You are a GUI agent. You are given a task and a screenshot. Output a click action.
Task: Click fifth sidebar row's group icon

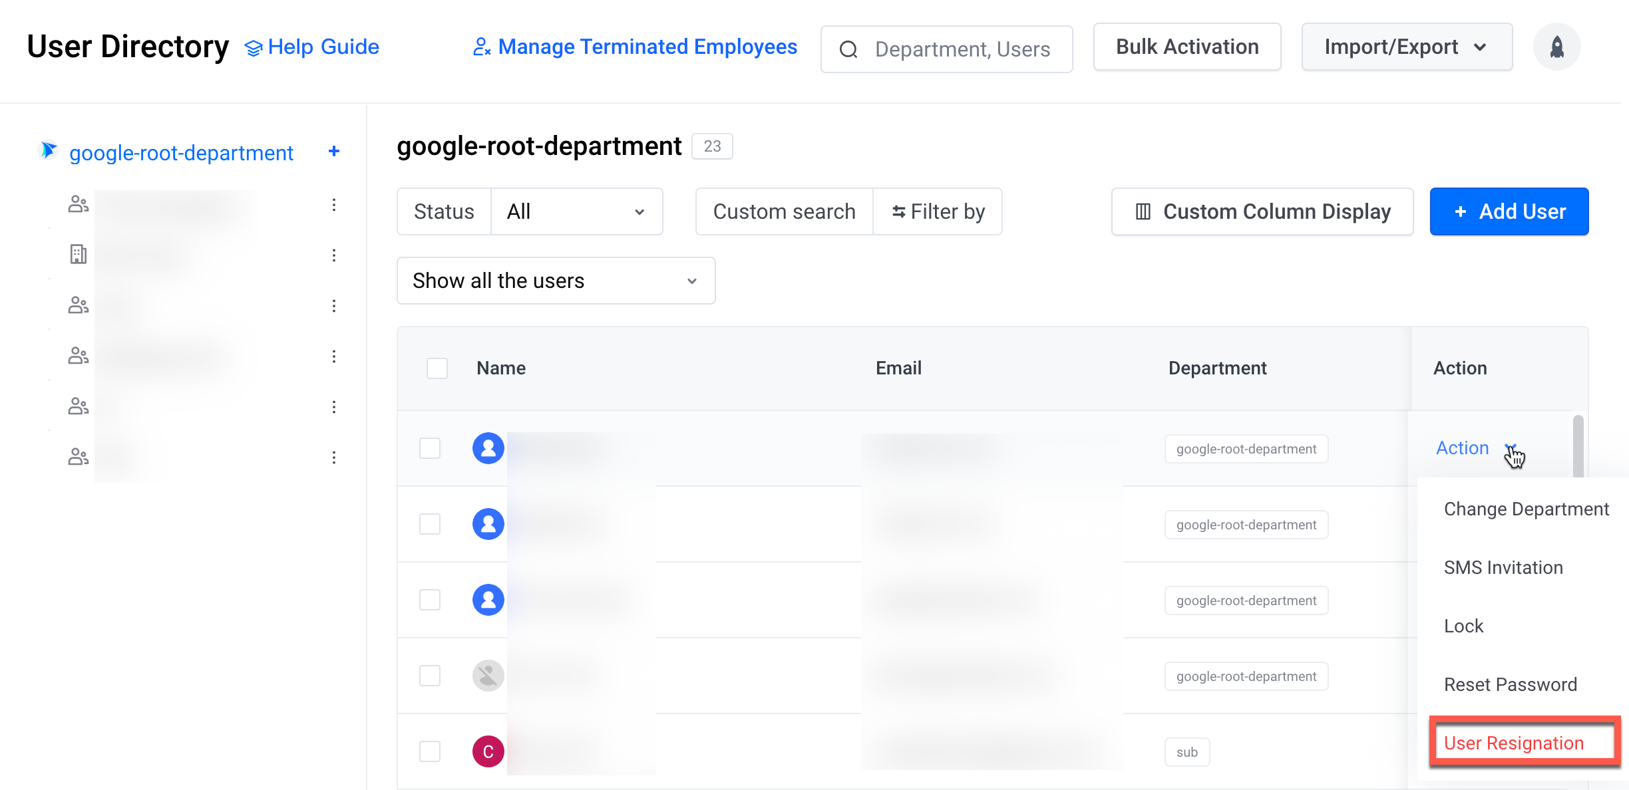click(79, 406)
